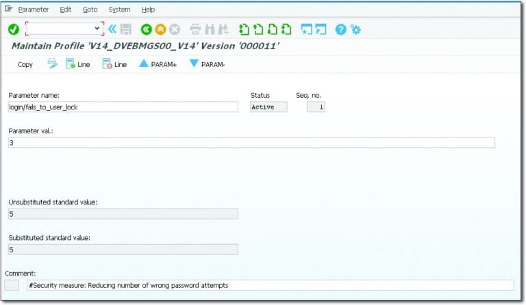Viewport: 526px width, 305px height.
Task: Click the delete Line button
Action: click(x=114, y=64)
